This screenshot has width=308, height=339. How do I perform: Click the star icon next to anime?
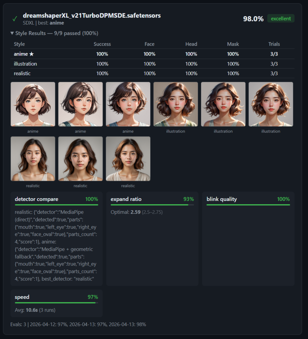coord(31,54)
